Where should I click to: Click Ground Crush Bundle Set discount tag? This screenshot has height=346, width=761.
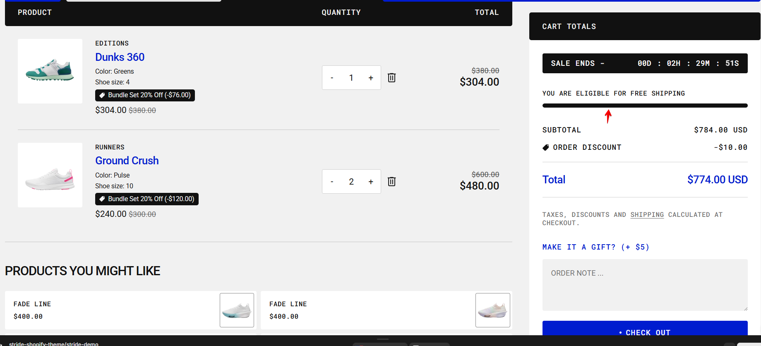tap(147, 199)
